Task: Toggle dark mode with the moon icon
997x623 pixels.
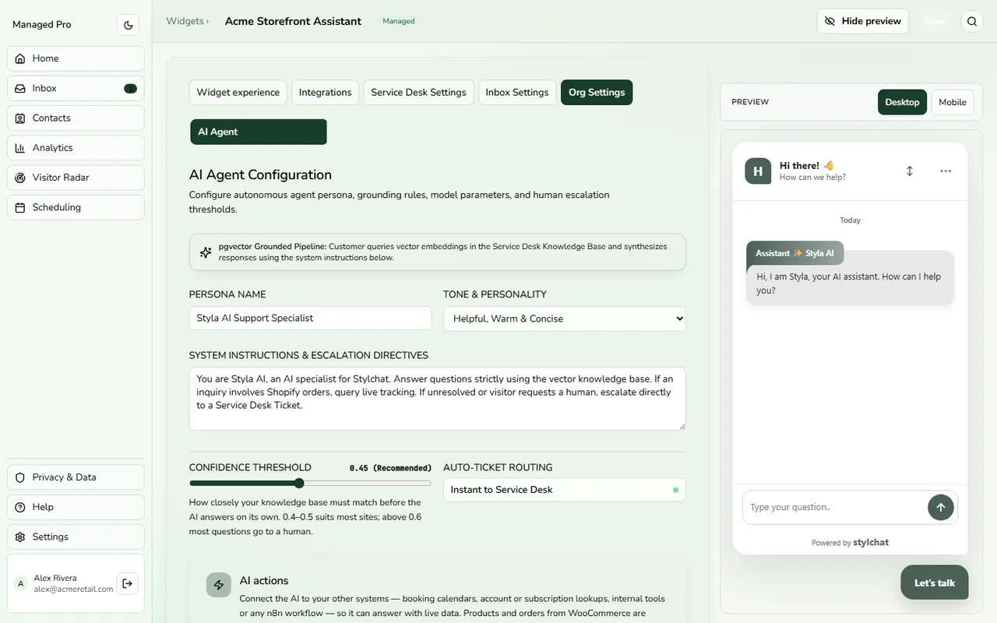Action: point(129,25)
